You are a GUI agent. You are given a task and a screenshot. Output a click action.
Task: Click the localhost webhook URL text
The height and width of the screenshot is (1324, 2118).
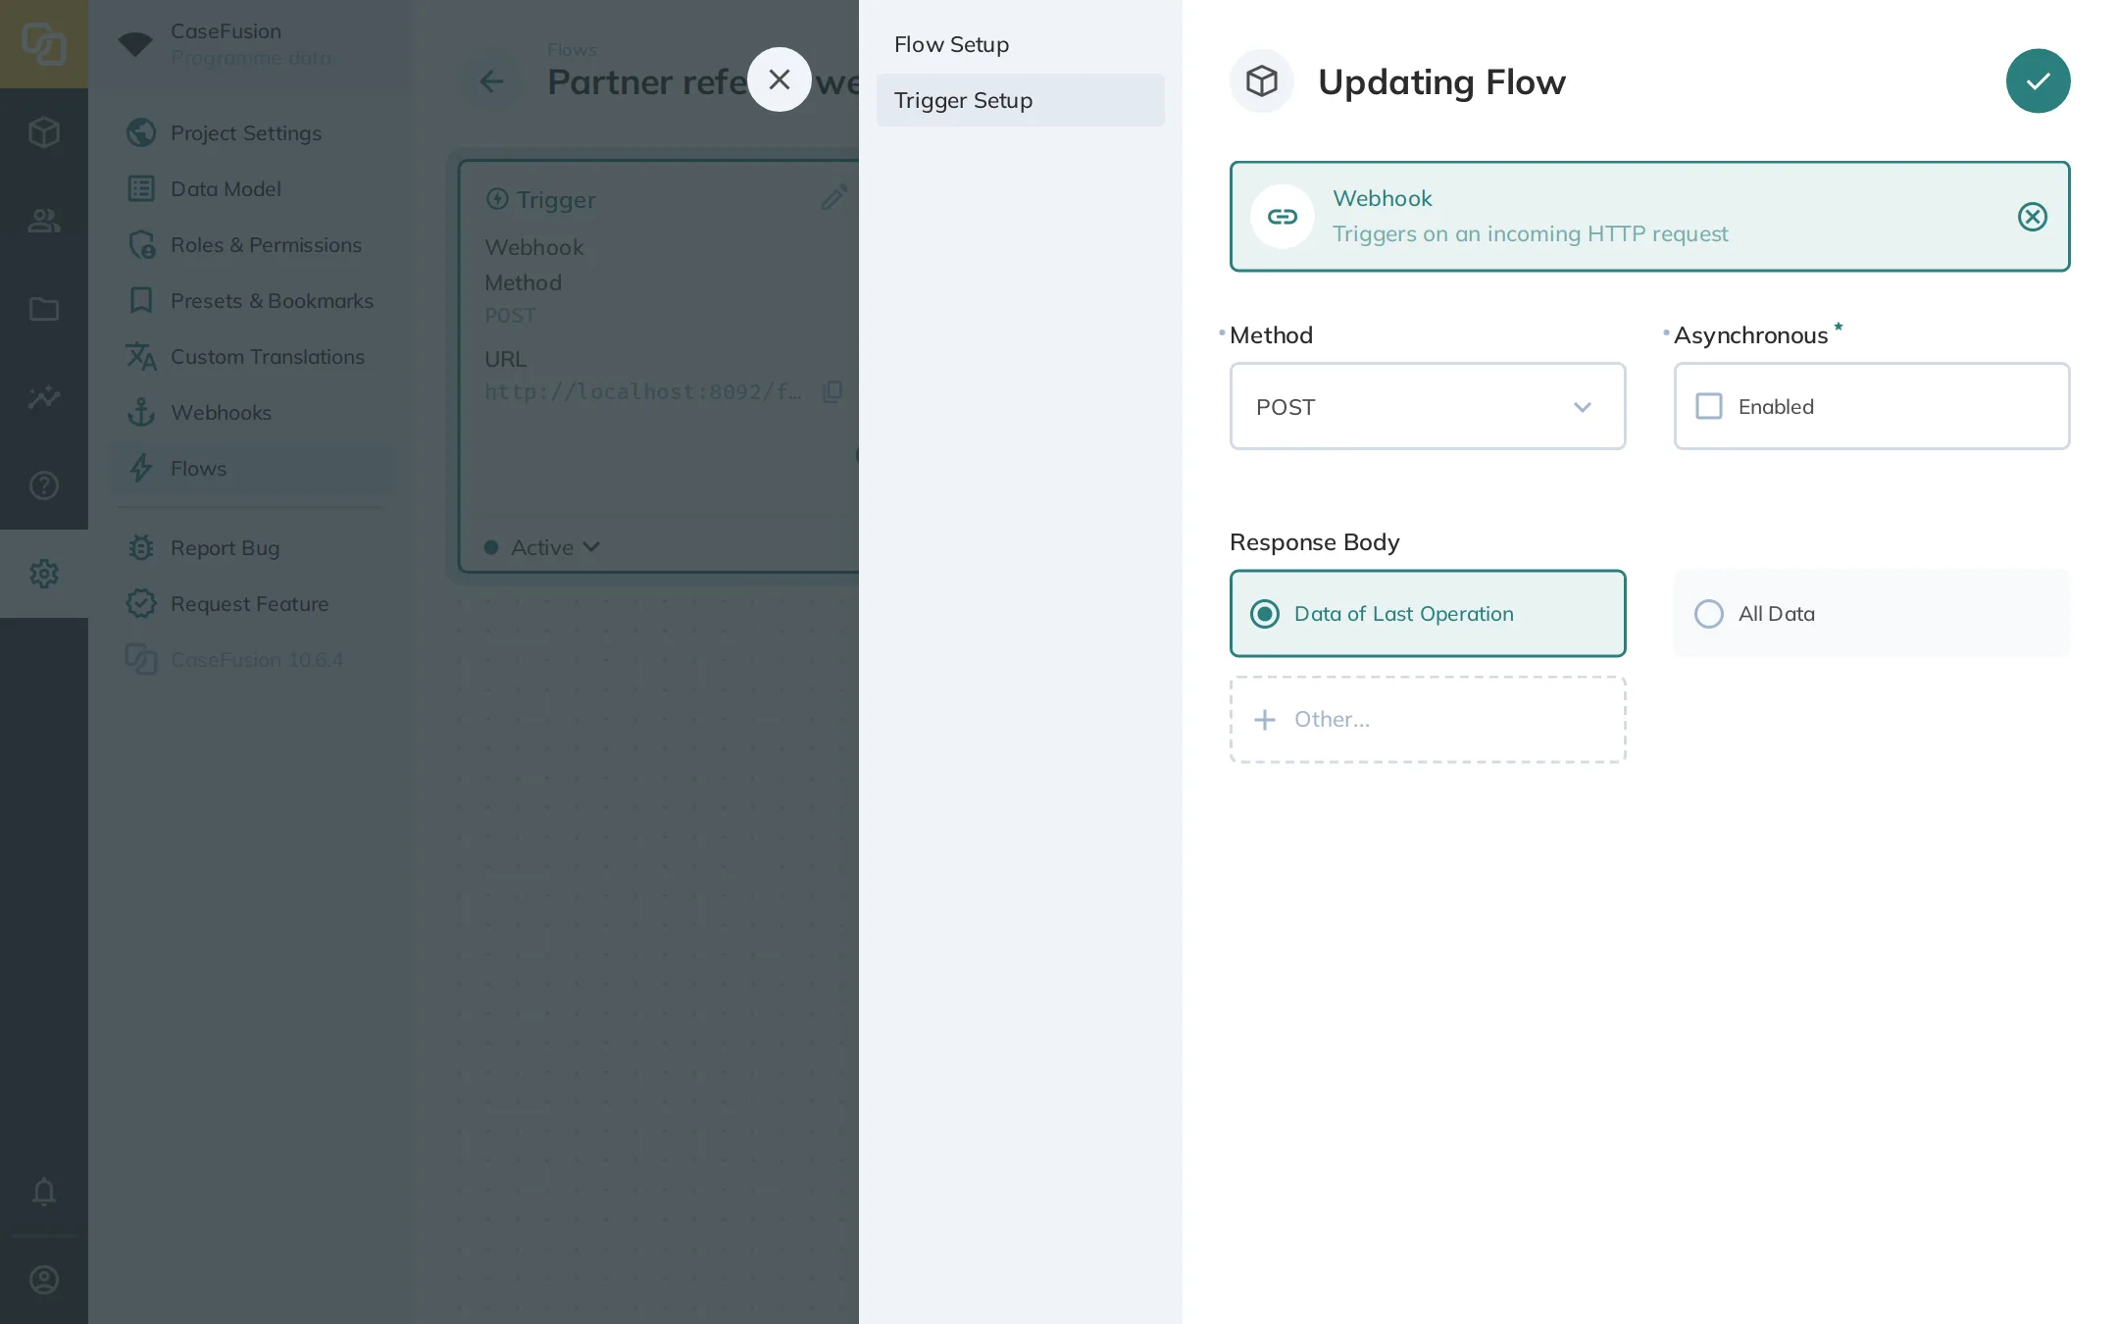(643, 392)
